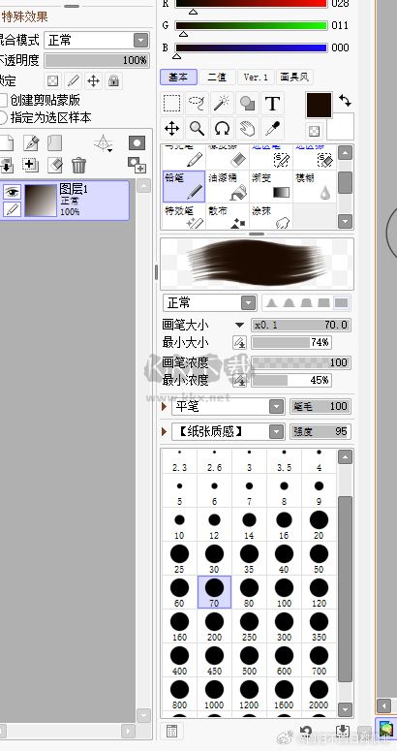Select the rectangular selection tool
This screenshot has width=397, height=751.
tap(171, 103)
